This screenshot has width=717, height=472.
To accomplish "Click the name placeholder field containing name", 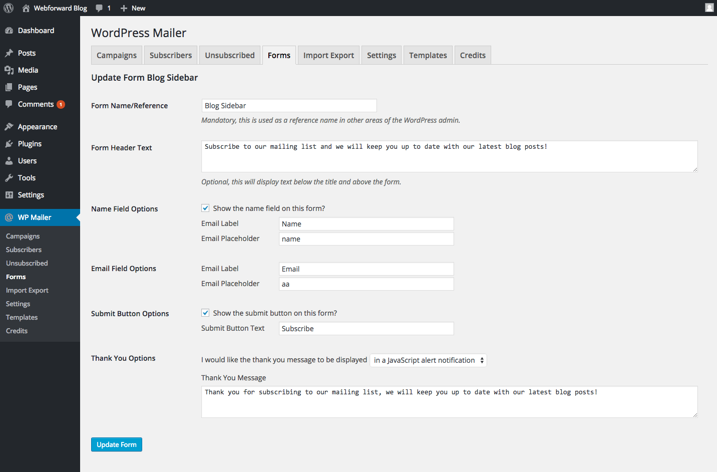I will (x=367, y=239).
